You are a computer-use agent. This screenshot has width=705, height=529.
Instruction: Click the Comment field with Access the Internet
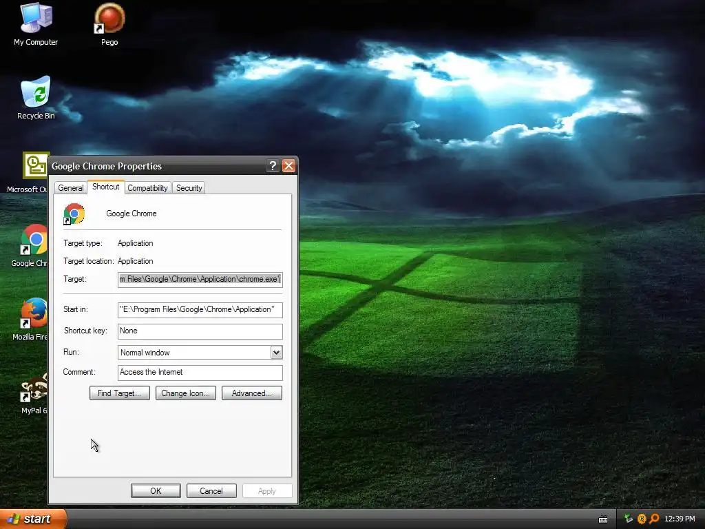click(x=200, y=373)
